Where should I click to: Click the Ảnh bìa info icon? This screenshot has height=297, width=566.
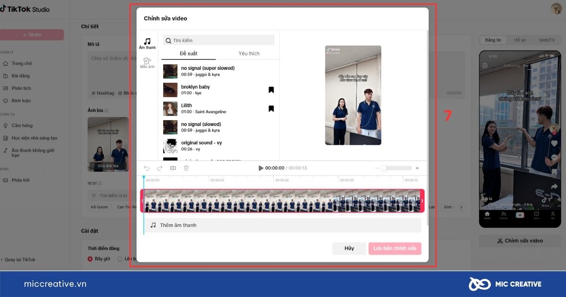point(107,110)
